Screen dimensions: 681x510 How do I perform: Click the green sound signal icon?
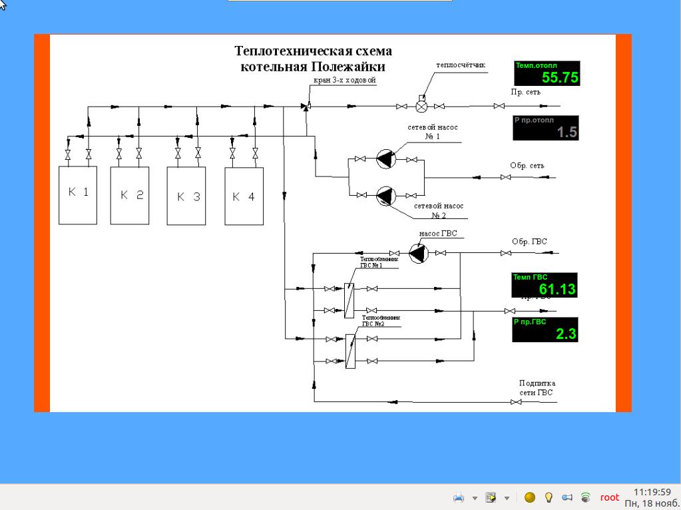[x=586, y=497]
